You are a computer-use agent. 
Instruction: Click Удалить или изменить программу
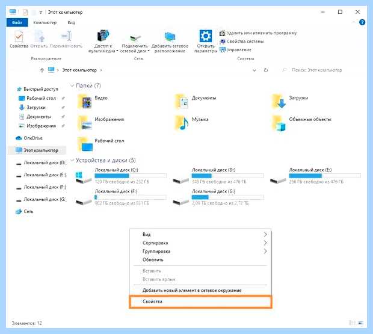pos(258,33)
